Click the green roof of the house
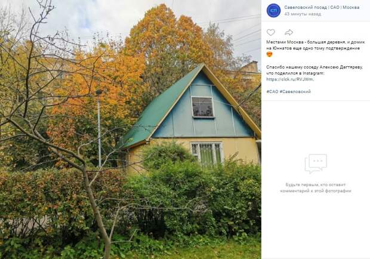 [161, 109]
